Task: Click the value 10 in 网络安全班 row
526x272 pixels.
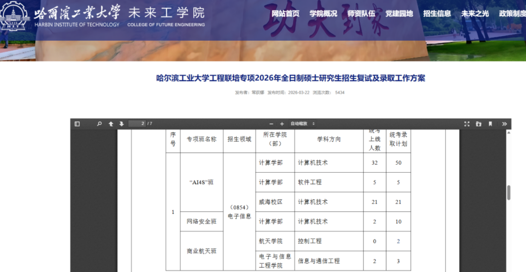Action: [398, 222]
